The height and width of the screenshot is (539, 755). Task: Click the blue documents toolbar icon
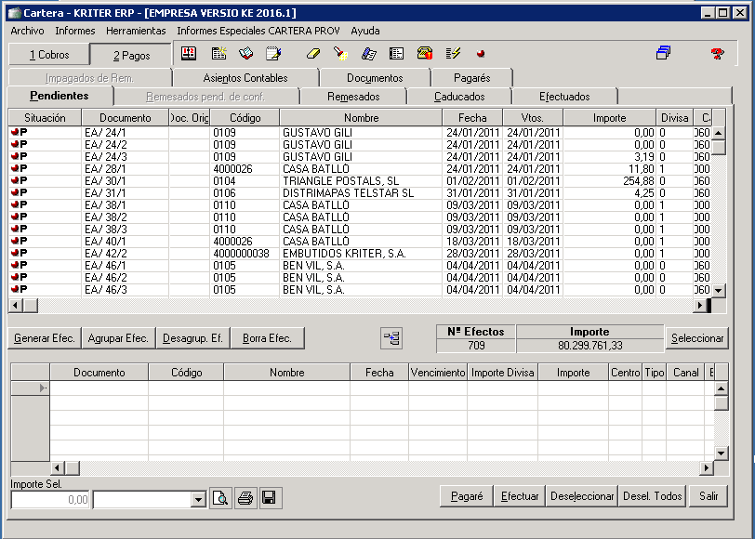369,53
